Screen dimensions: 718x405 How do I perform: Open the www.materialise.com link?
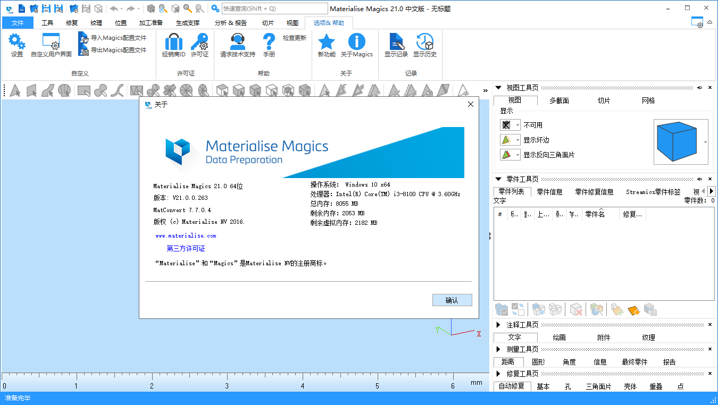(x=186, y=235)
